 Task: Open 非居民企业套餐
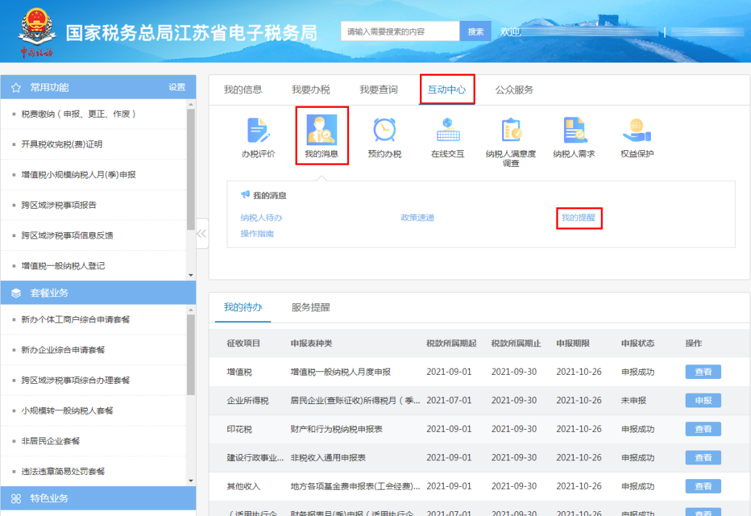tap(51, 441)
